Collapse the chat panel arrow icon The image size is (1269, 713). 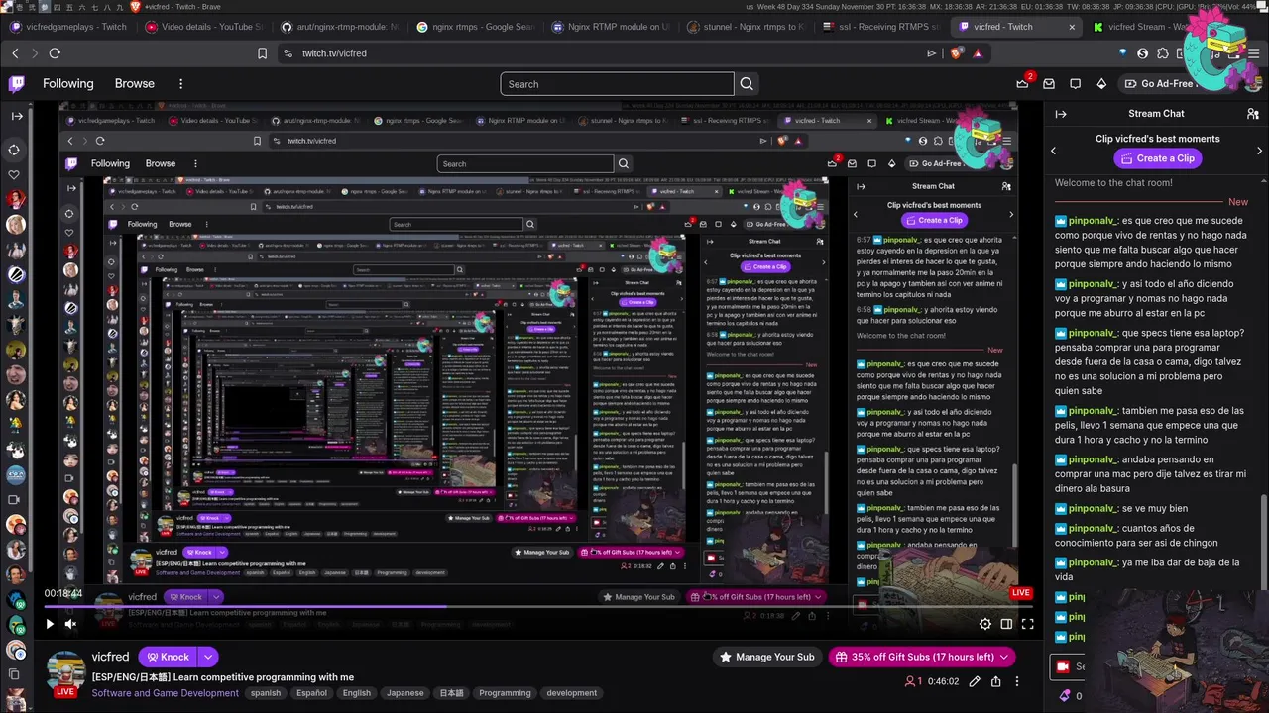coord(1061,114)
